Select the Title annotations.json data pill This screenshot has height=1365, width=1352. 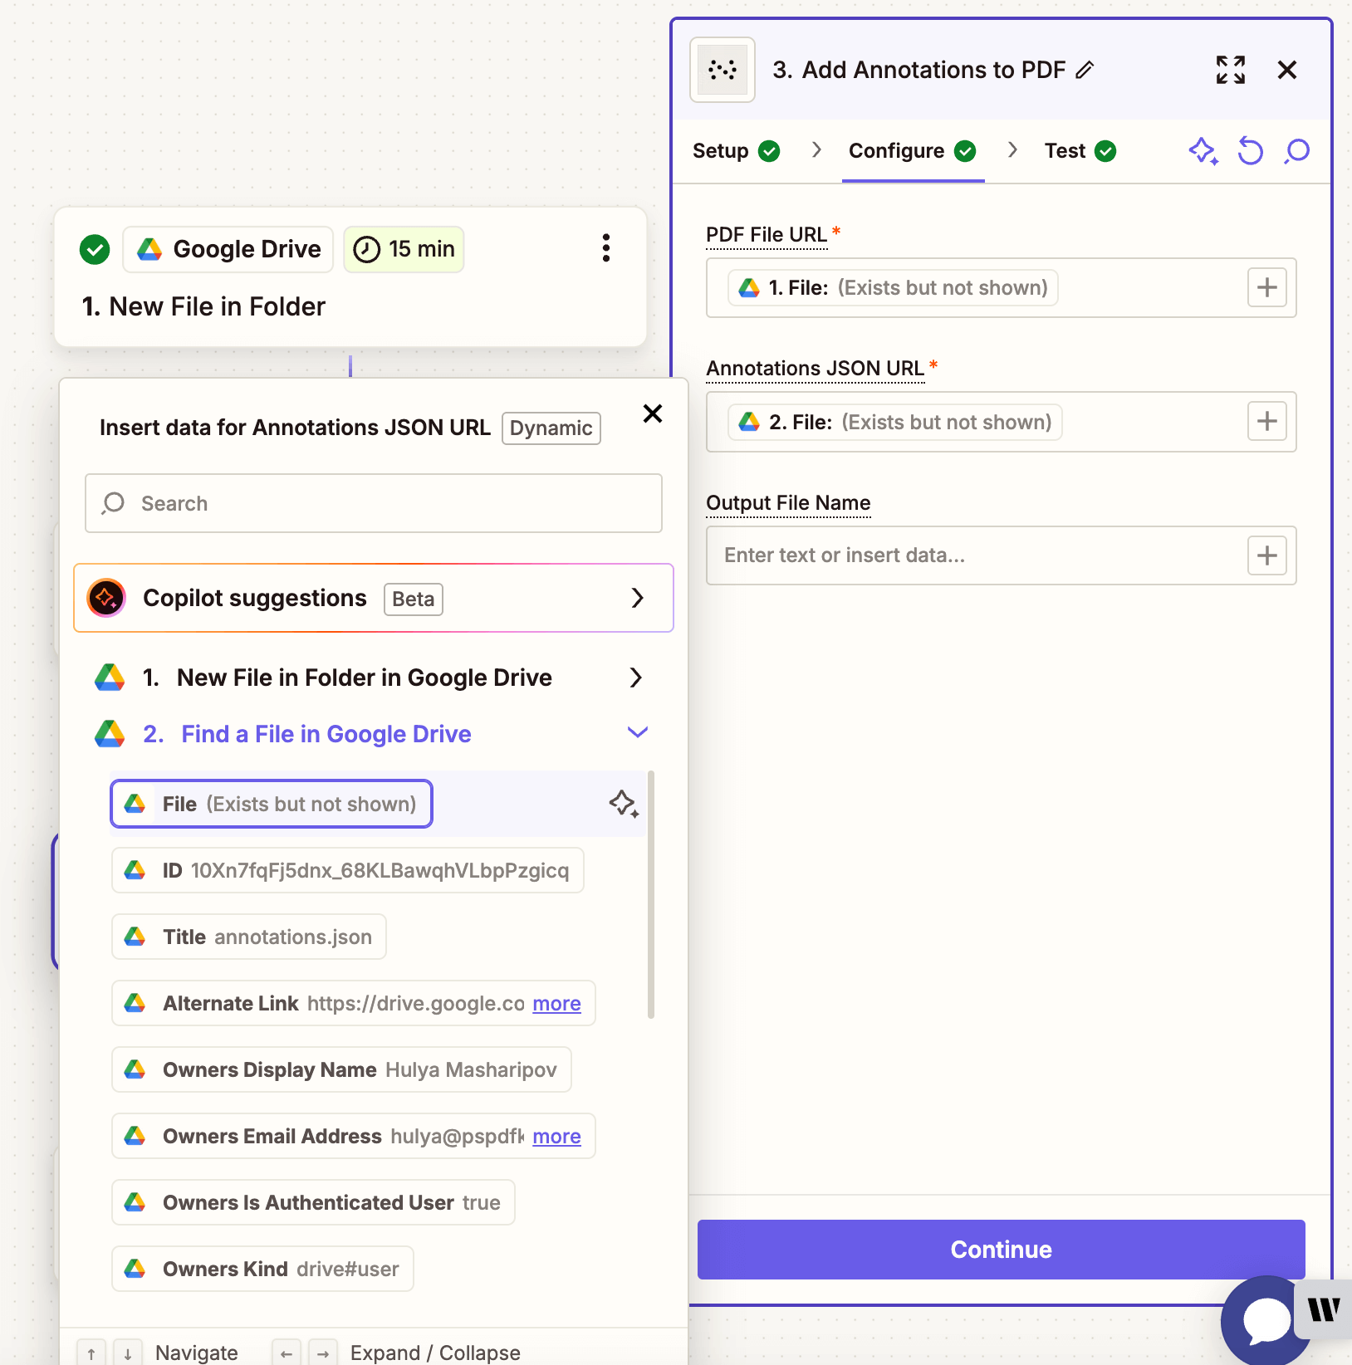click(249, 937)
